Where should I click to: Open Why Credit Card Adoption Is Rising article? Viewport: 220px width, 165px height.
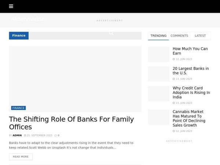pos(191,93)
